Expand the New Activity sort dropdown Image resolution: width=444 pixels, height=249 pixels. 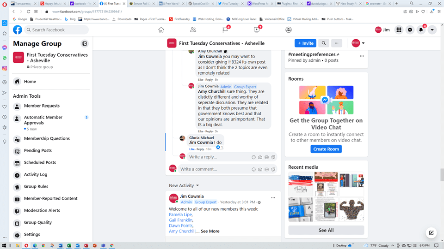184,185
